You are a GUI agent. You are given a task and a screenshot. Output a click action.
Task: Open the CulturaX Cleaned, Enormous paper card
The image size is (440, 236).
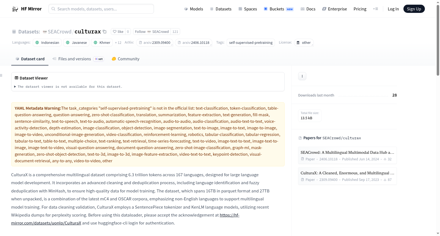347,176
